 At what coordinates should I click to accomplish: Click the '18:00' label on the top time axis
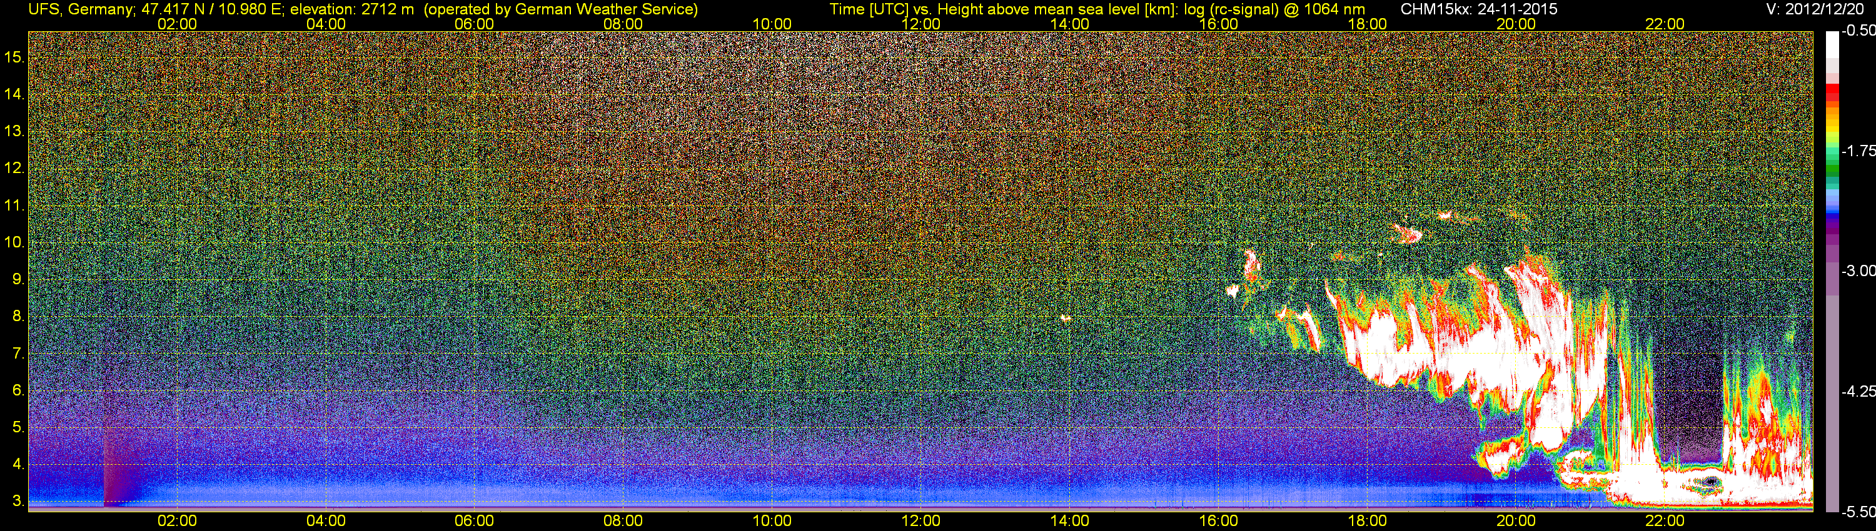click(x=1367, y=24)
